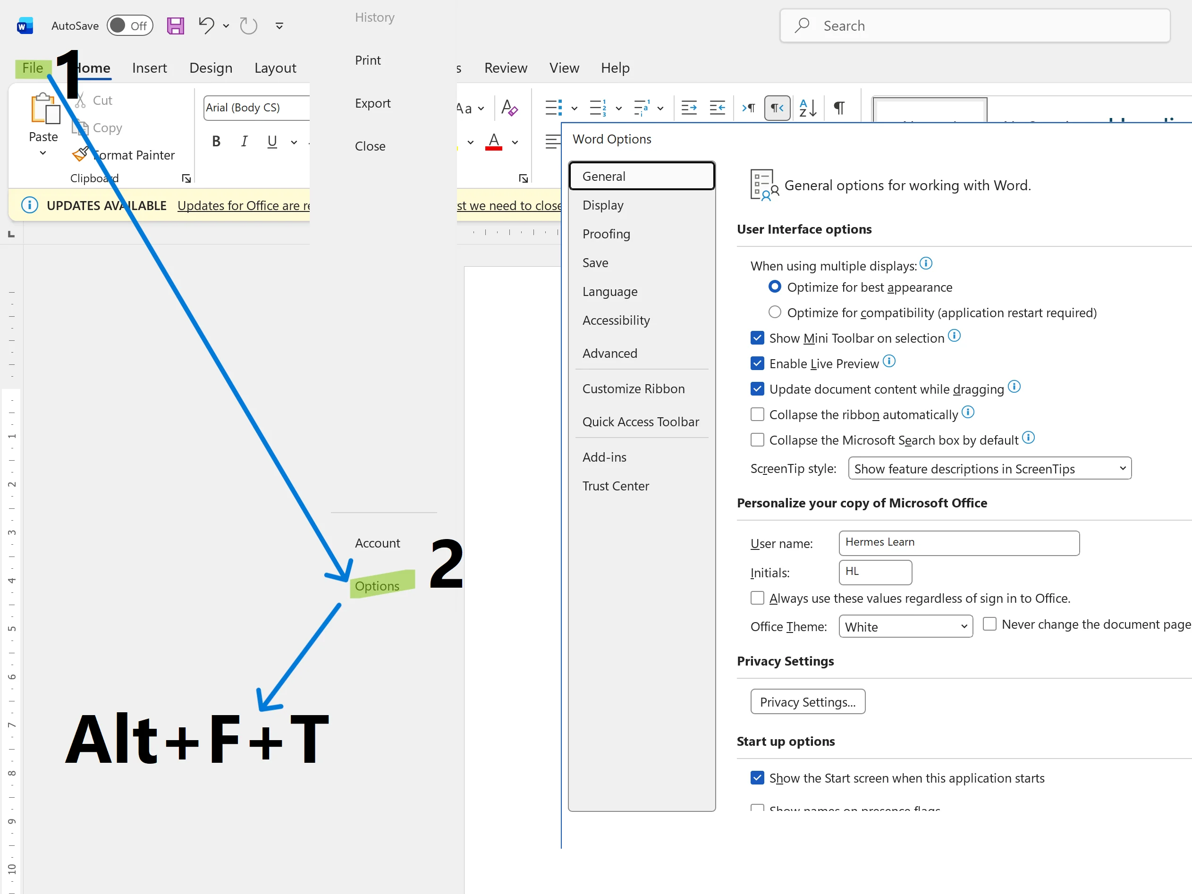1192x894 pixels.
Task: Click the User name field
Action: pyautogui.click(x=959, y=543)
